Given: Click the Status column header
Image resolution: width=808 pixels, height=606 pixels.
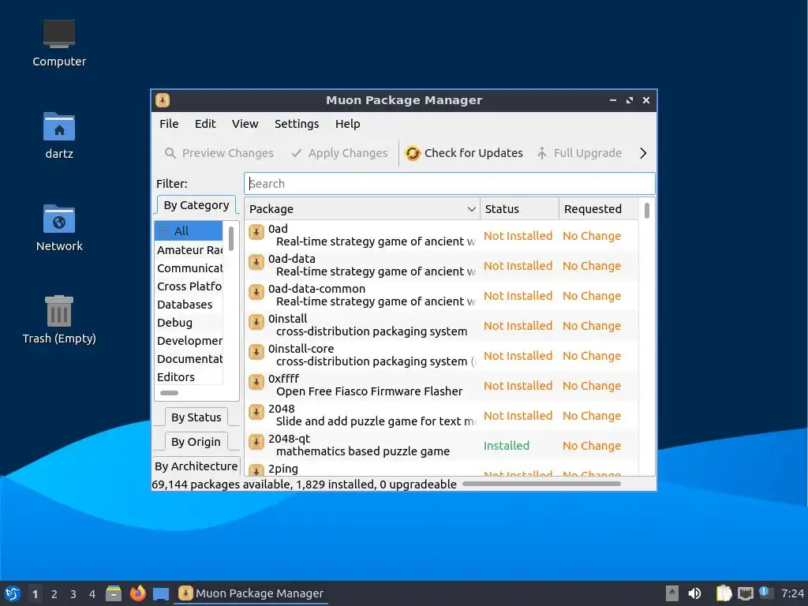Looking at the screenshot, I should point(519,208).
